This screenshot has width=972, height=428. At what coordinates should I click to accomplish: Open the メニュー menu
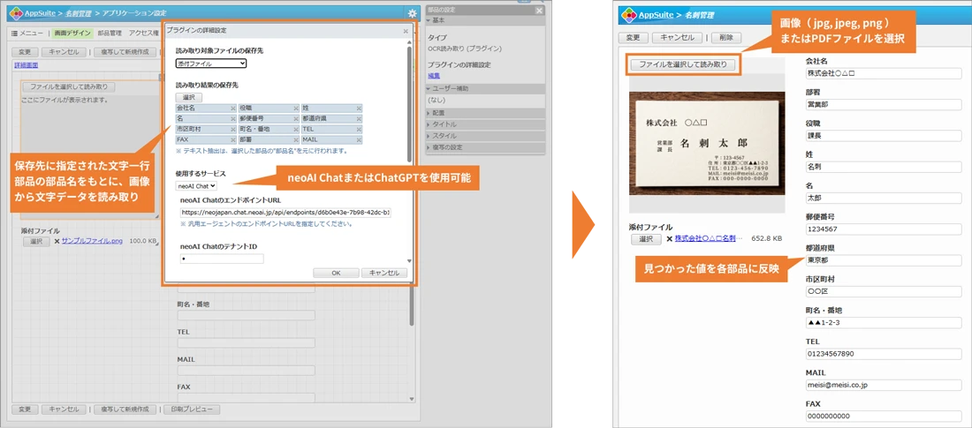(x=27, y=34)
